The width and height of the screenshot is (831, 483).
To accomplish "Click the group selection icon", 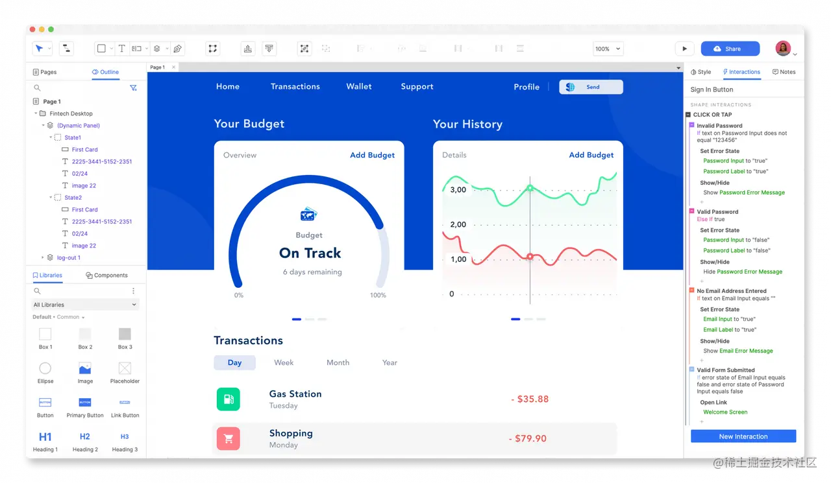I will pos(304,49).
